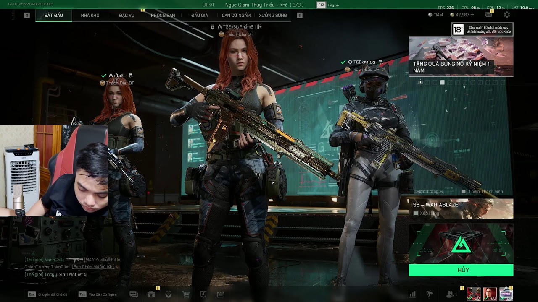Viewport: 538px width, 302px height.
Task: Open the calendar icon in bottom bar
Action: pos(220,294)
